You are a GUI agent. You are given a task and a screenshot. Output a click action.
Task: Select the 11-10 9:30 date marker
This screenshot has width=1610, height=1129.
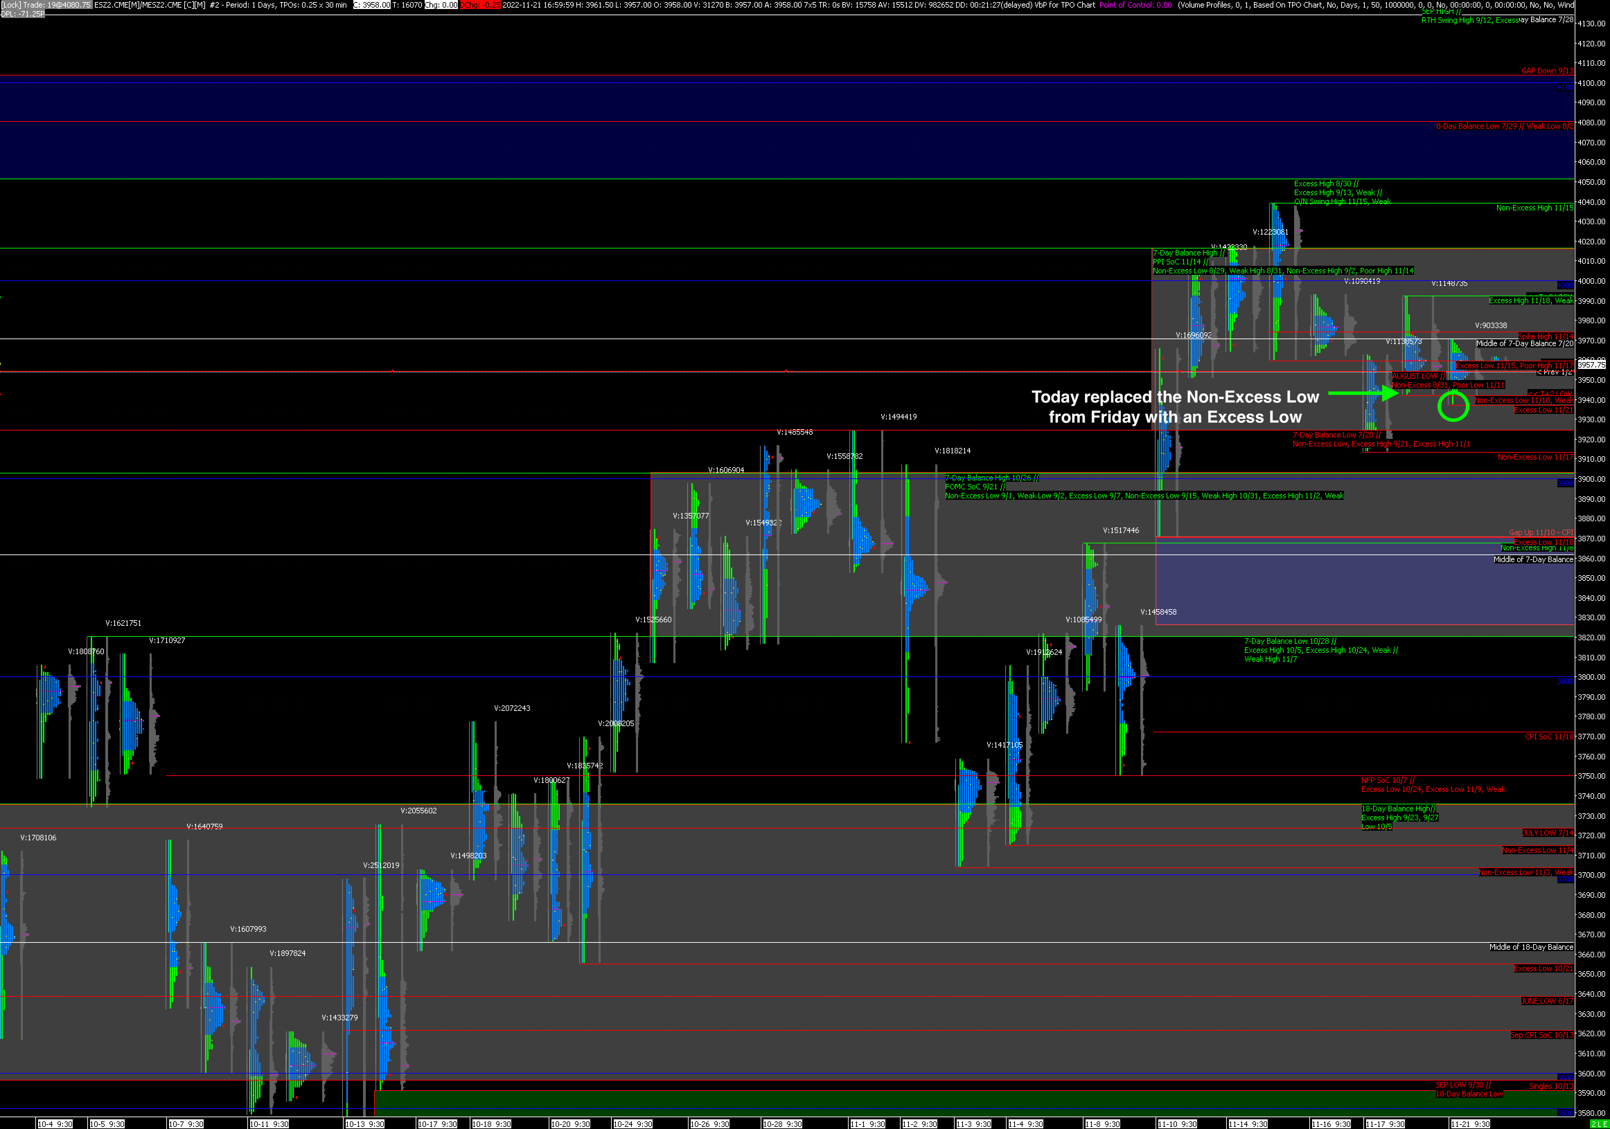point(1177,1124)
